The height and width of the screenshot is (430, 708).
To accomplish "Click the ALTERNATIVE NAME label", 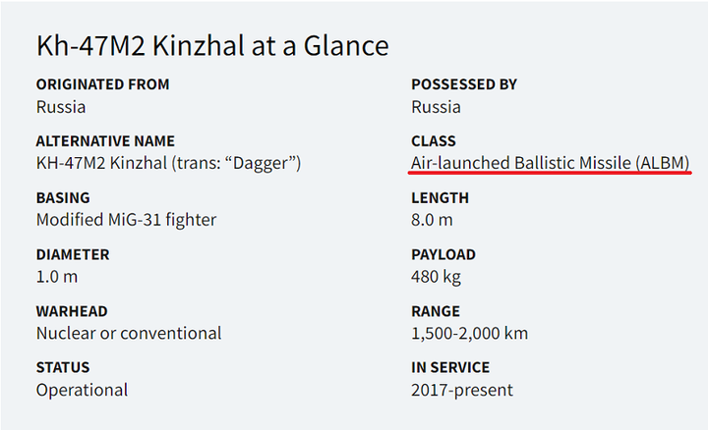I will [x=105, y=141].
